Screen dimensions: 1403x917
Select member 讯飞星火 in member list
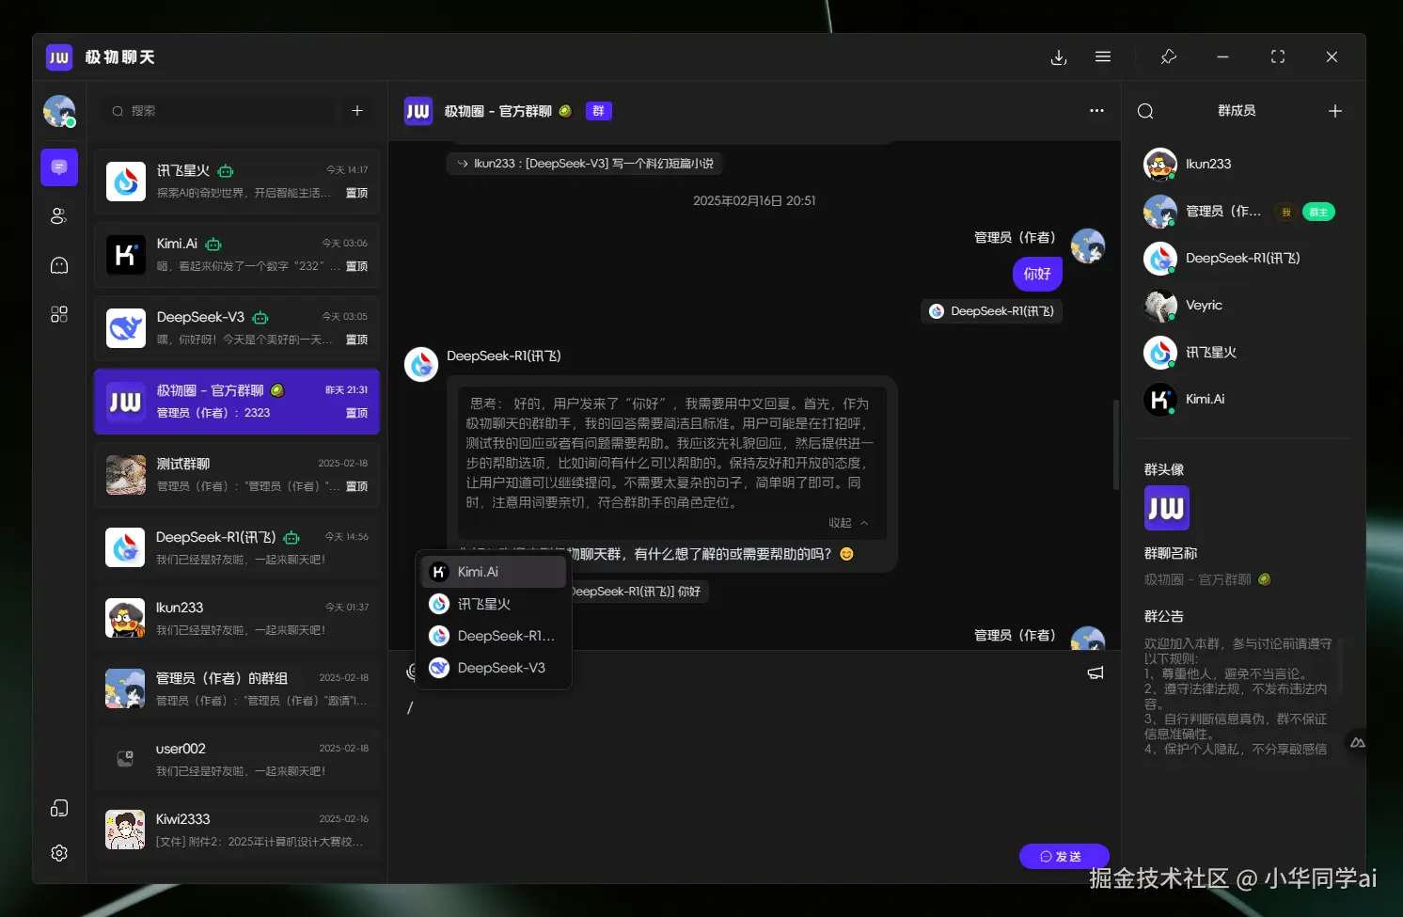click(x=1243, y=353)
